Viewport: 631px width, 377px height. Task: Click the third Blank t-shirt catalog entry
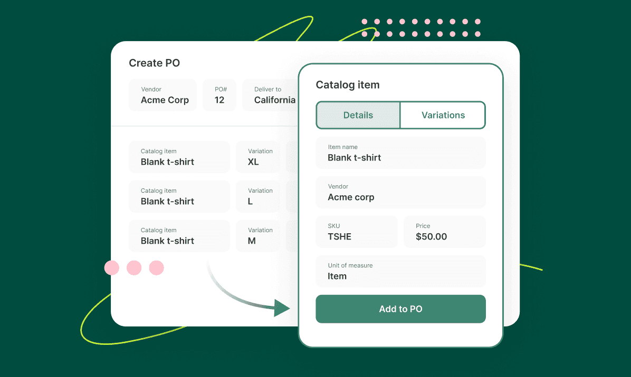179,236
